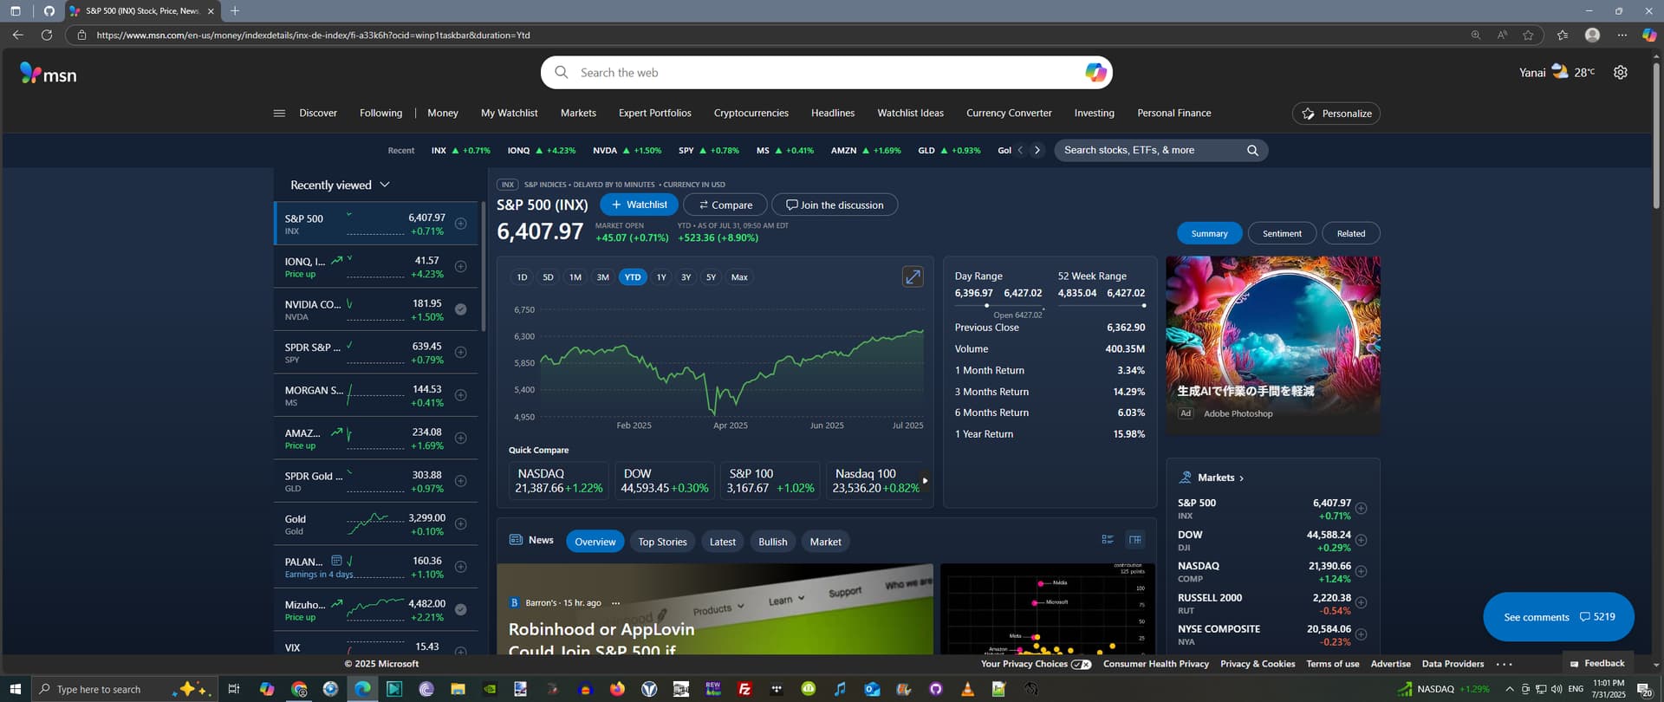Click the stock search magnifier icon
Viewport: 1664px width, 702px height.
tap(1252, 151)
